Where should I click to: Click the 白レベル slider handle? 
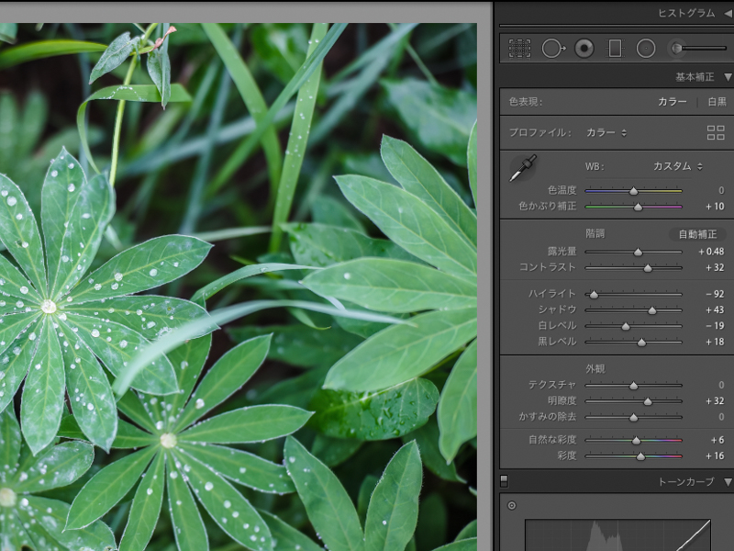pos(626,326)
